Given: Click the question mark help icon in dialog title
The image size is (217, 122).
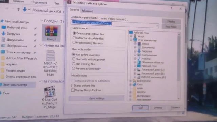Looking at the screenshot, I should point(171,8).
